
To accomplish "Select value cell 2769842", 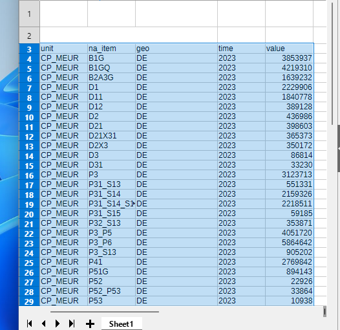I will click(x=290, y=262).
